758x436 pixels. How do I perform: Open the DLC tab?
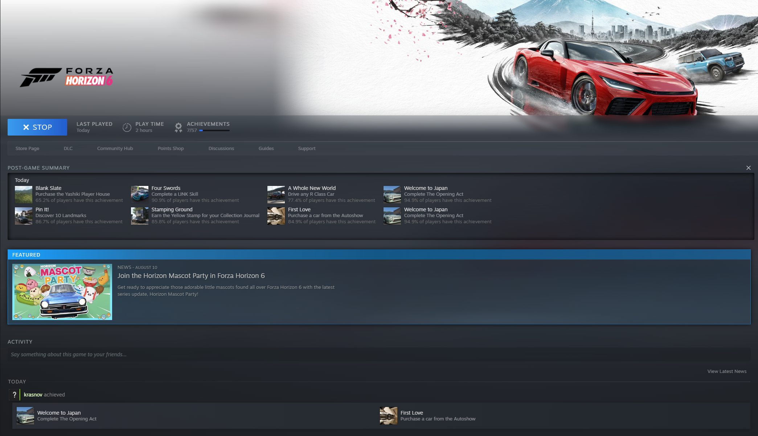point(68,149)
